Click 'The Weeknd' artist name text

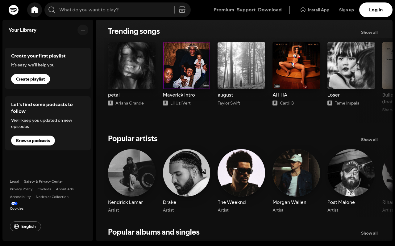coord(232,202)
